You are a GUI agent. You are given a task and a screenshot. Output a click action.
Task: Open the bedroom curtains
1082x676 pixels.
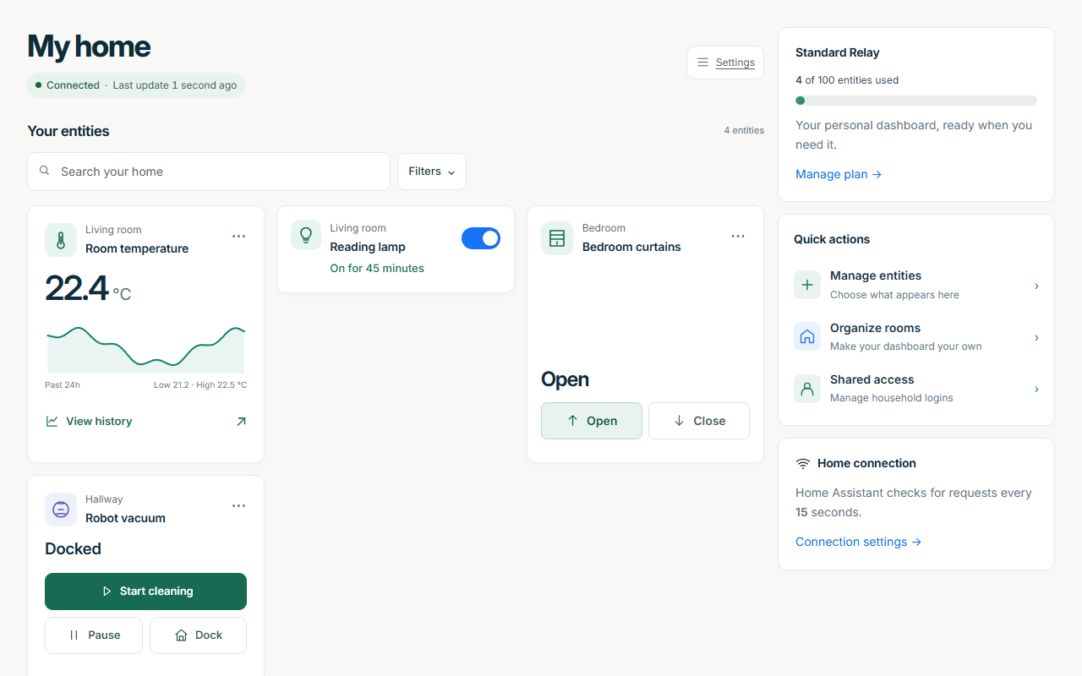tap(592, 421)
